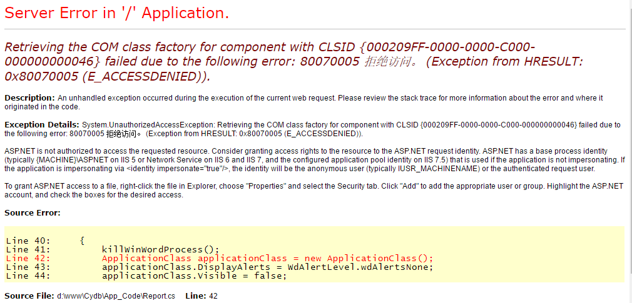Select the "Exception Details:" label
632x303 pixels.
point(42,125)
